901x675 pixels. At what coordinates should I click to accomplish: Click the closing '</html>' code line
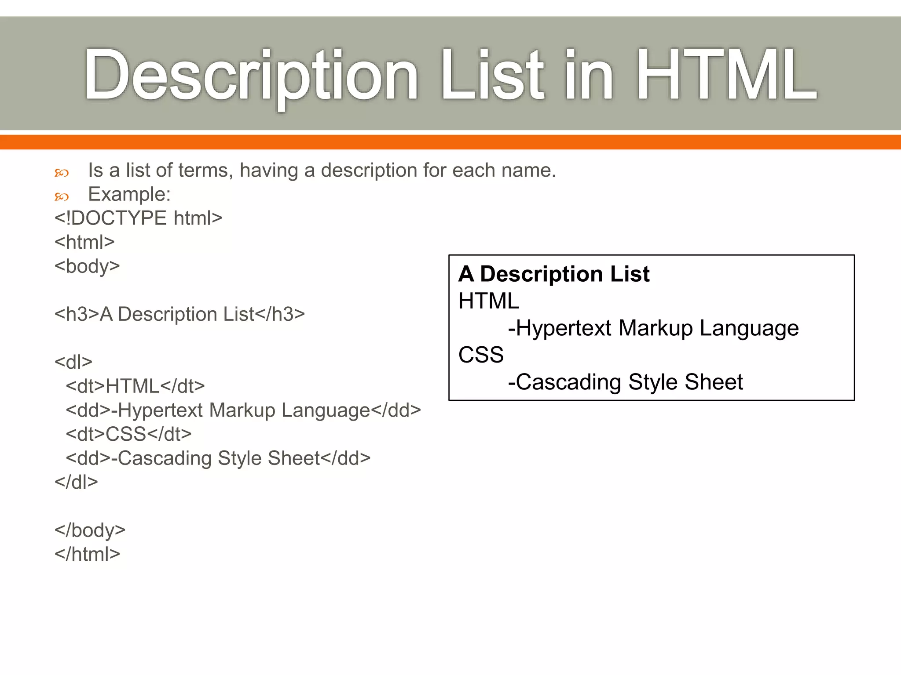(x=87, y=554)
